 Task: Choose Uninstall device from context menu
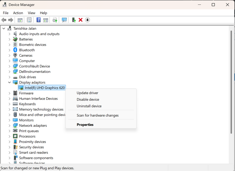(101, 106)
